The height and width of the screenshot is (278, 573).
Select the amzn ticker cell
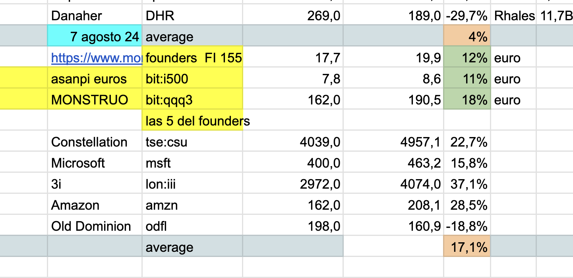pos(192,205)
